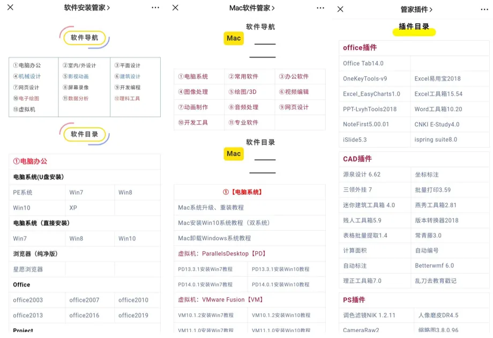This screenshot has width=493, height=338.
Task: Select Win8 under 电脑系统(直接安装)
Action: [77, 239]
